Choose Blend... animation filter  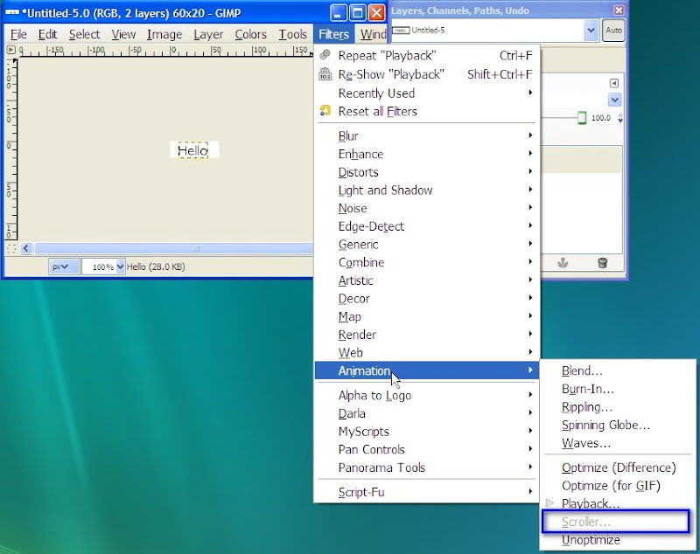(618, 370)
